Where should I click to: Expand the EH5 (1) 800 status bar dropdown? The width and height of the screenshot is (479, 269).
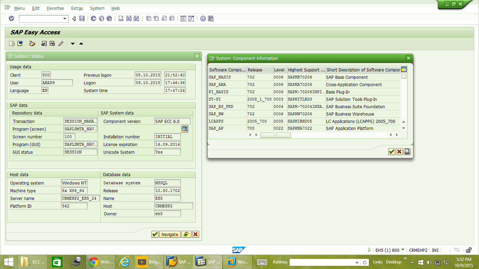[403, 250]
